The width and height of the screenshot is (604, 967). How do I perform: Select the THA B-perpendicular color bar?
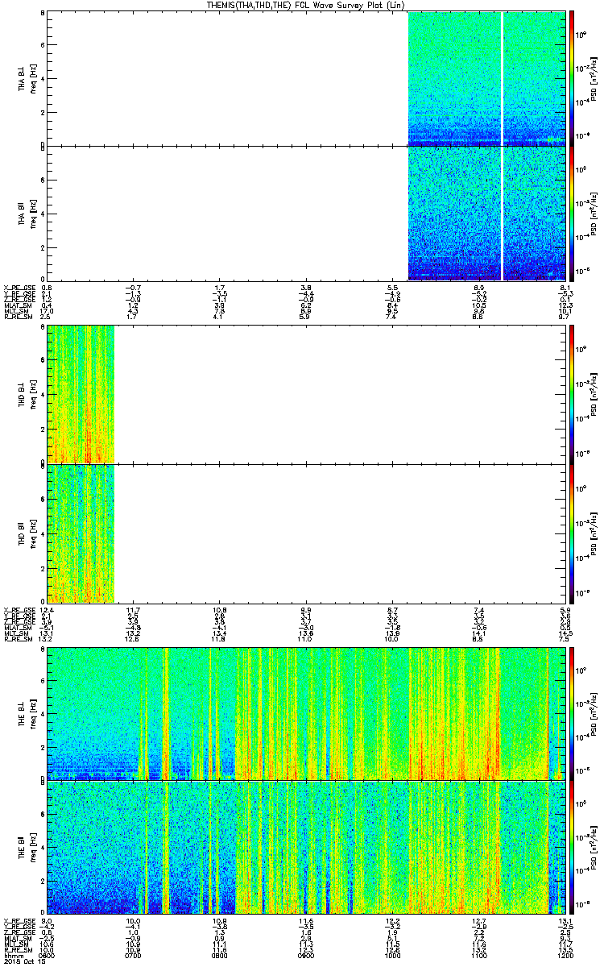click(x=573, y=78)
